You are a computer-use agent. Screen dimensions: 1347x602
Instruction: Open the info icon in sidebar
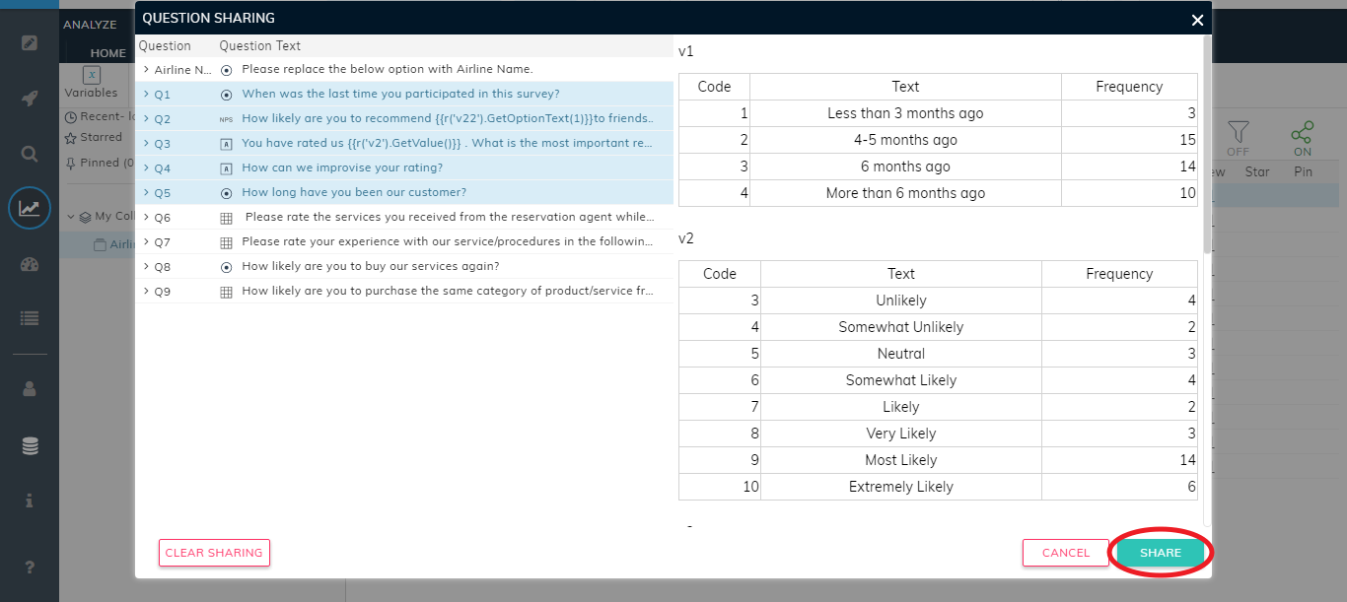point(30,501)
